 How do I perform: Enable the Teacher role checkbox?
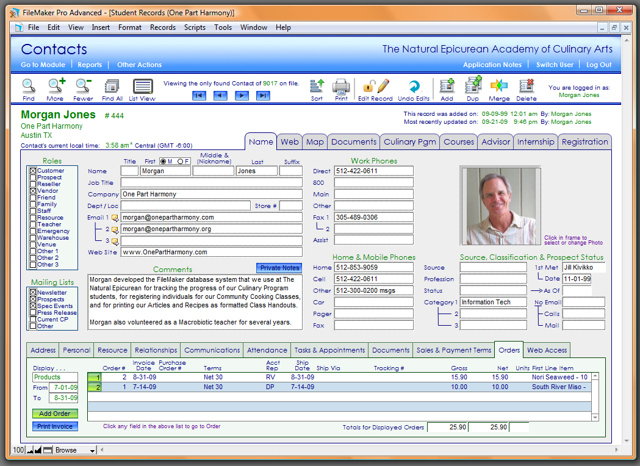coord(33,224)
